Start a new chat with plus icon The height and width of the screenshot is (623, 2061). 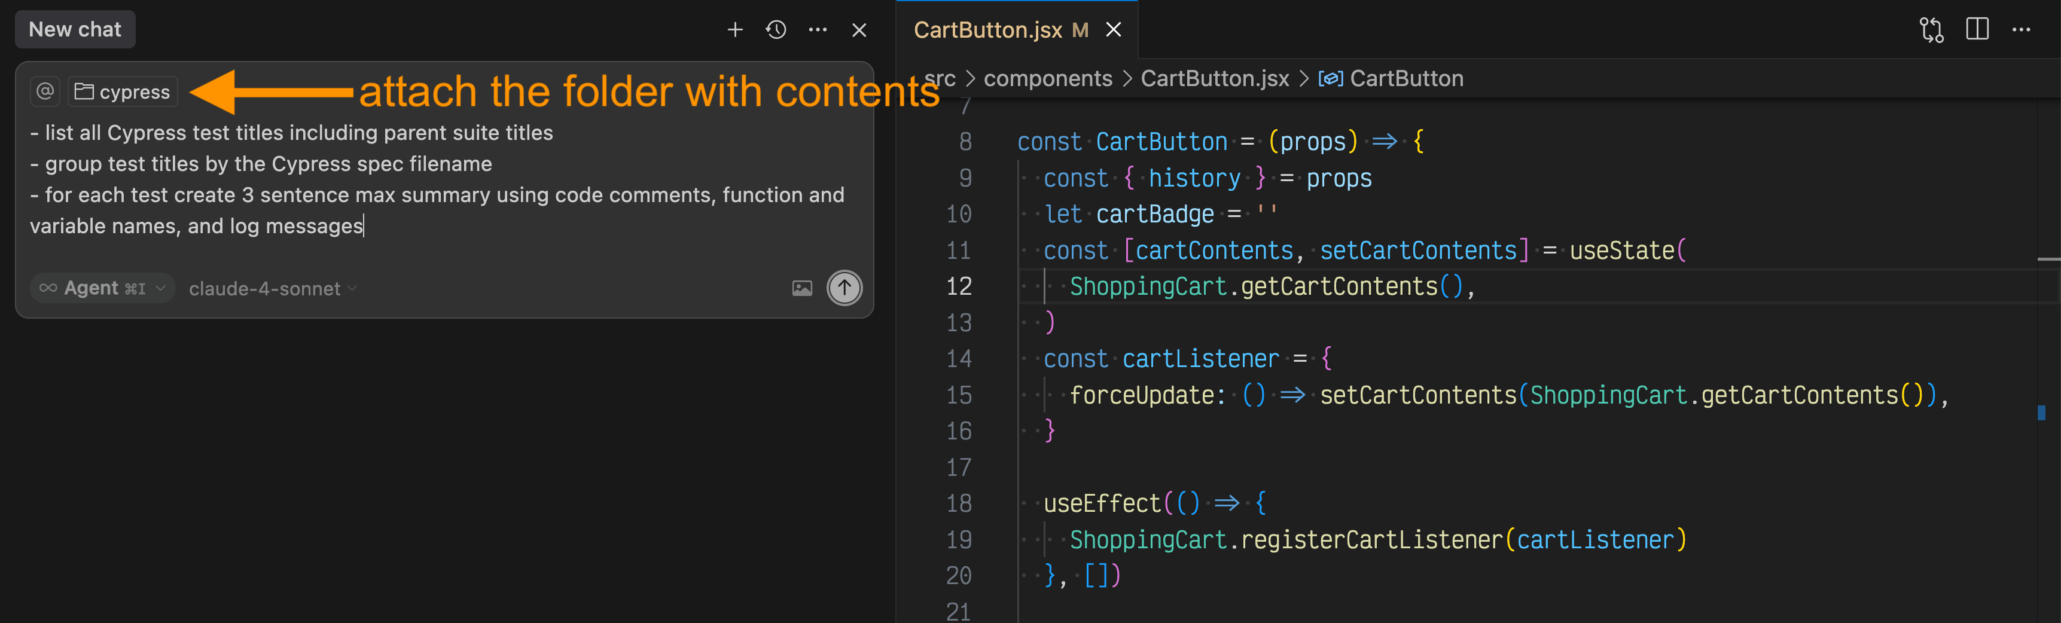click(x=734, y=29)
